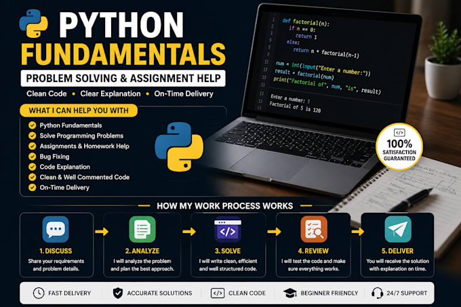
Task: Click the WHAT I CAN HELP YOU WITH label
Action: pyautogui.click(x=79, y=110)
